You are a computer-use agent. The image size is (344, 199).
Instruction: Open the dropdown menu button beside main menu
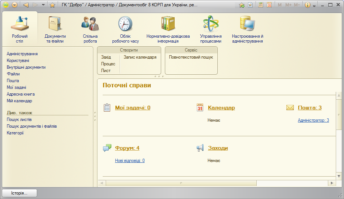pos(15,5)
